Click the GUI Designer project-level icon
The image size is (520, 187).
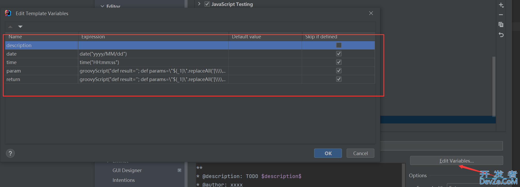[x=180, y=170]
